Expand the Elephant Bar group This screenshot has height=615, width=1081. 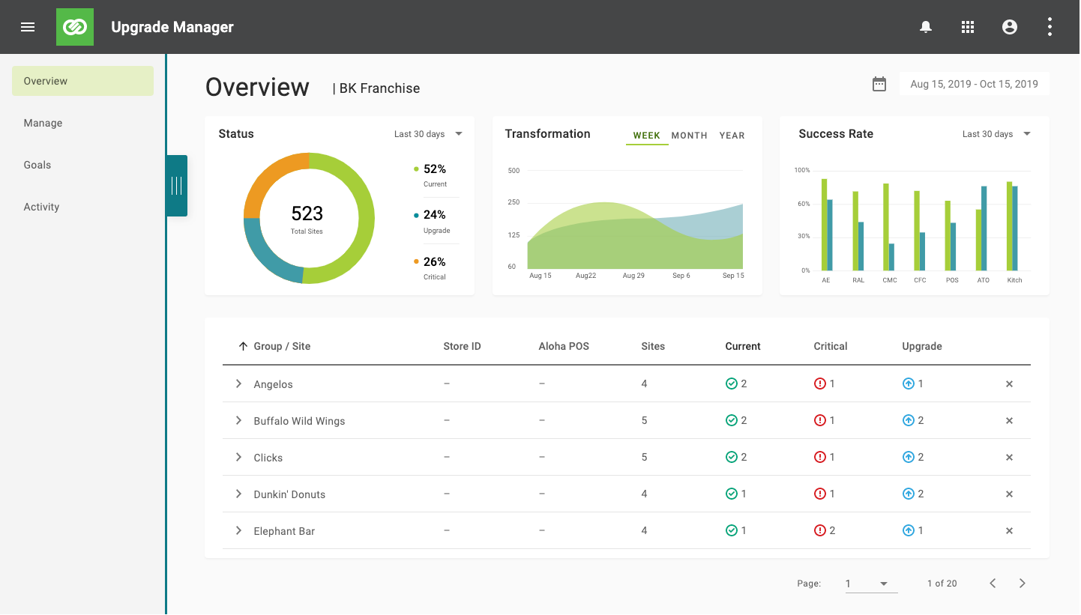[x=238, y=530]
